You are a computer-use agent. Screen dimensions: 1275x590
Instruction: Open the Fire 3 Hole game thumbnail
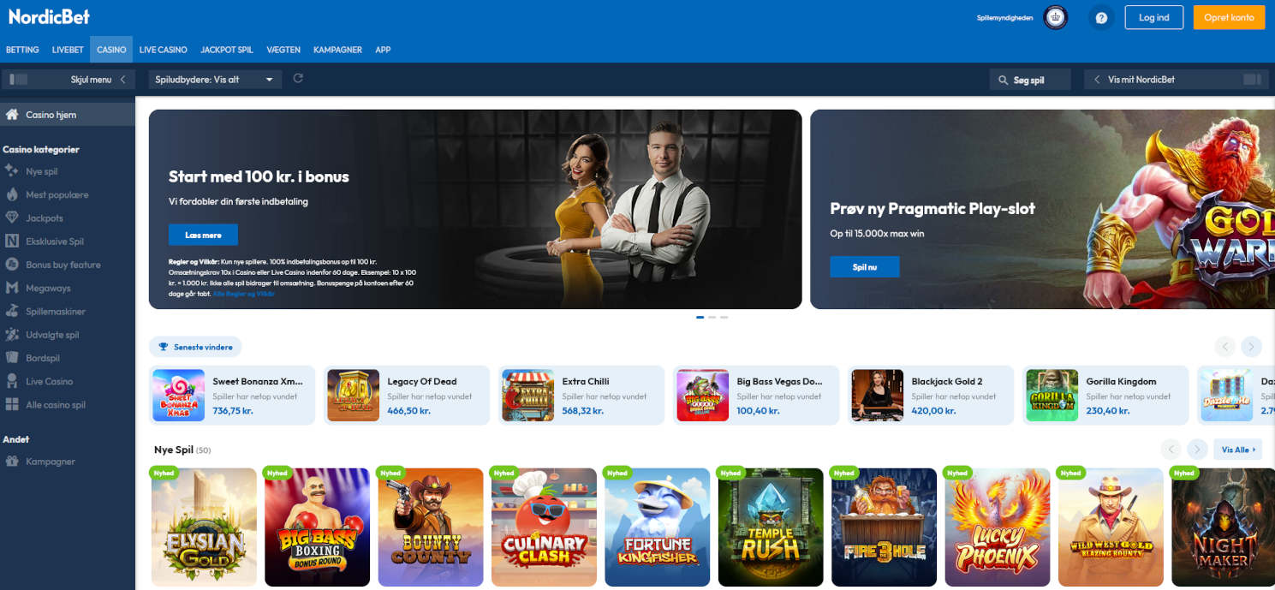[x=885, y=527]
